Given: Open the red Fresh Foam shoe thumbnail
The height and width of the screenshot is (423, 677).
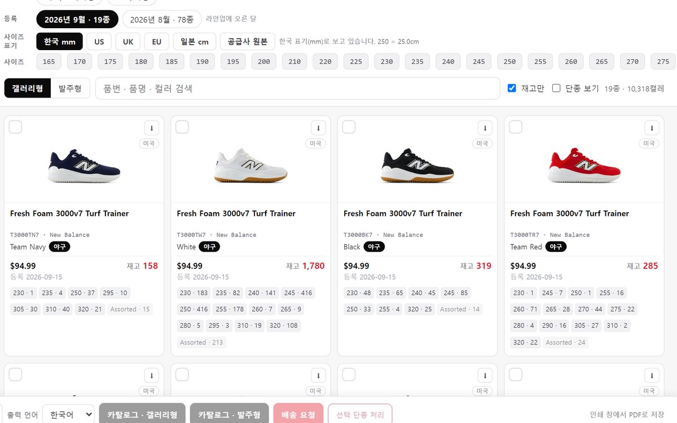Looking at the screenshot, I should click(x=584, y=166).
